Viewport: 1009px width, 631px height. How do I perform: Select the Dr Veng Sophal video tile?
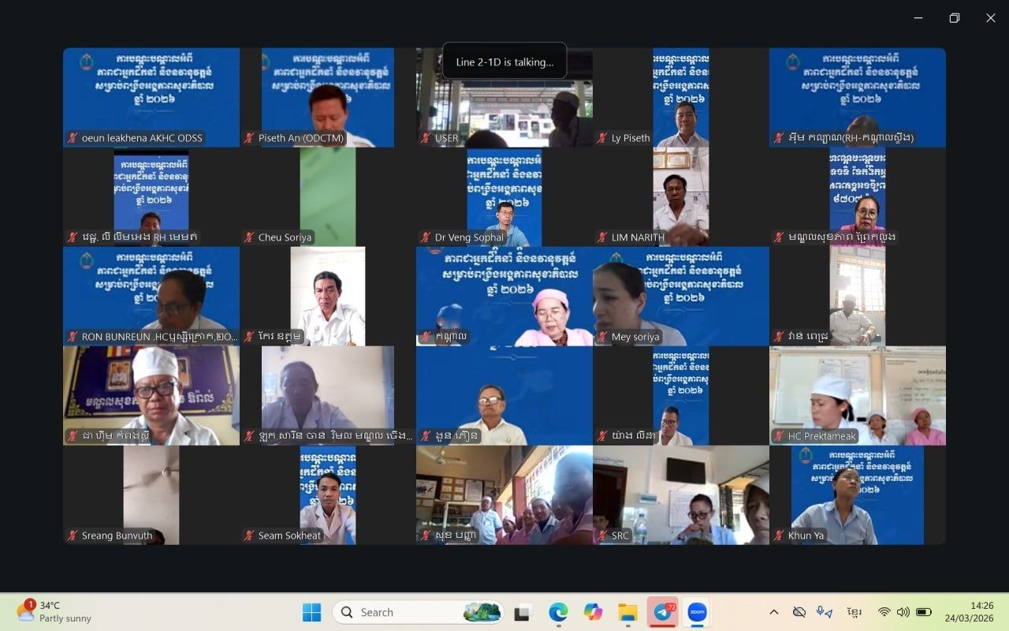(x=504, y=197)
